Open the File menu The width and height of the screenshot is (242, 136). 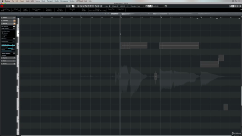point(13,1)
